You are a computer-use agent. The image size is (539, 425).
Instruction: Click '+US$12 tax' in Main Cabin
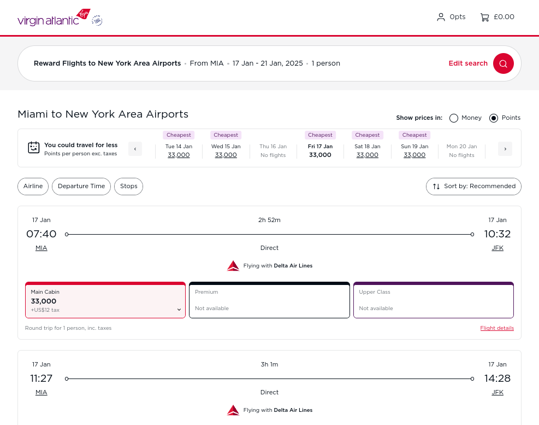tap(45, 310)
